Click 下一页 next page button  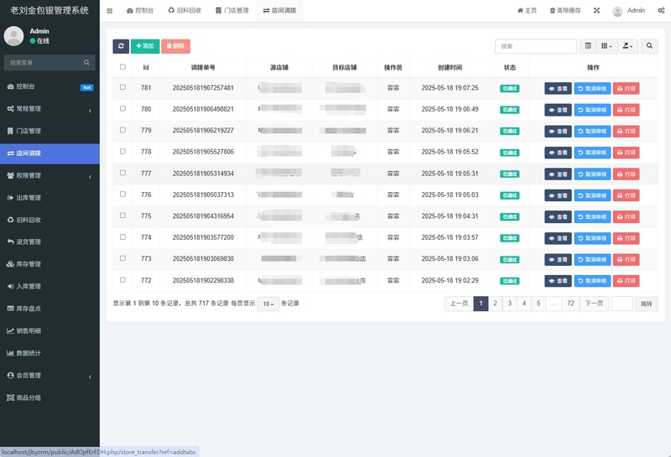(x=594, y=304)
